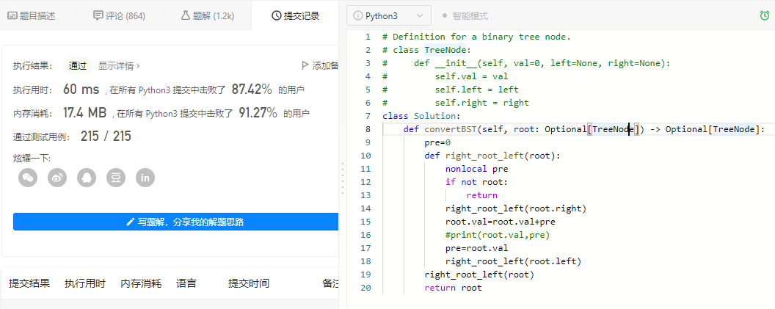Share result via WeChat icon
The width and height of the screenshot is (775, 309).
point(28,177)
